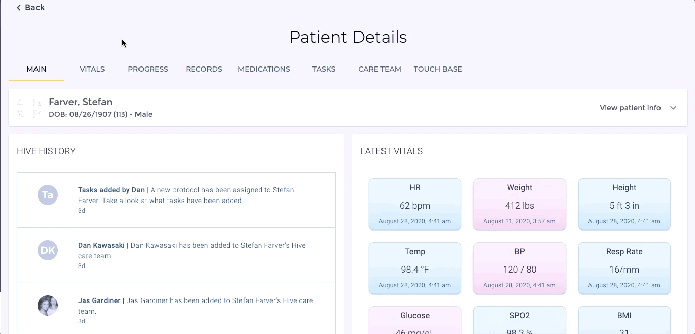Click View patient info text
This screenshot has height=334, width=695.
(630, 108)
